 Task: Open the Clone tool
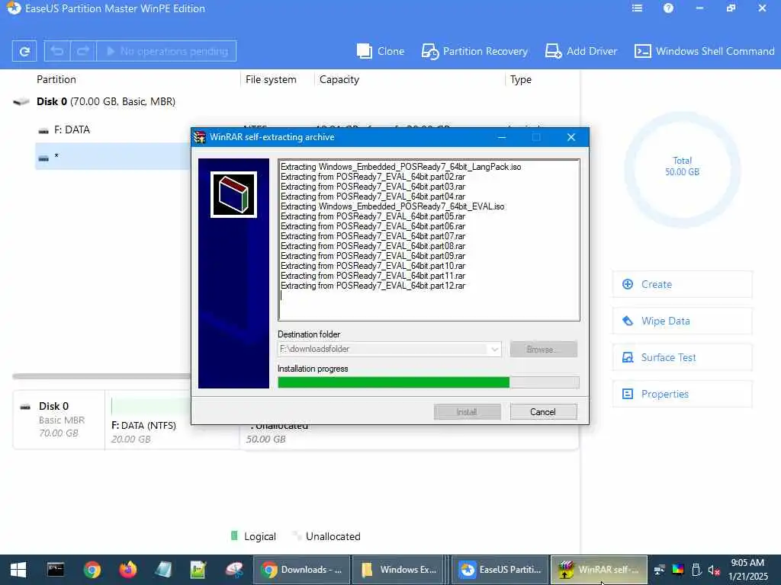coord(381,51)
